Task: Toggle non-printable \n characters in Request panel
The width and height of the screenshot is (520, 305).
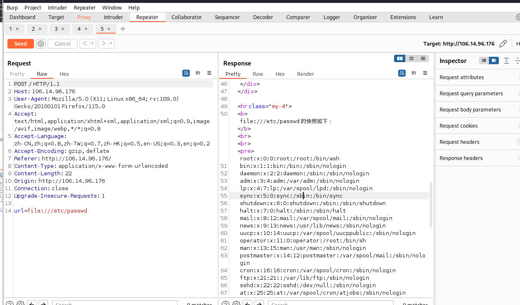Action: pyautogui.click(x=198, y=73)
